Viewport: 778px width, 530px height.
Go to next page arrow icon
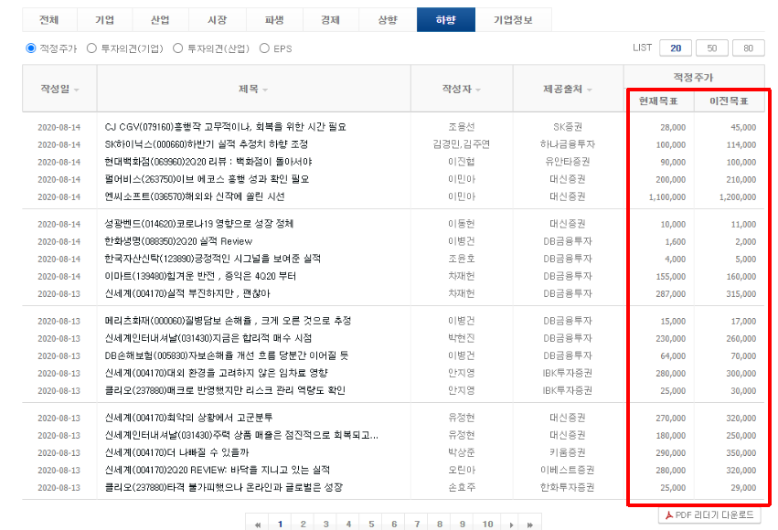point(511,524)
